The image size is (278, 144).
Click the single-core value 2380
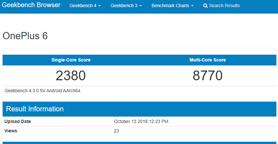point(71,75)
